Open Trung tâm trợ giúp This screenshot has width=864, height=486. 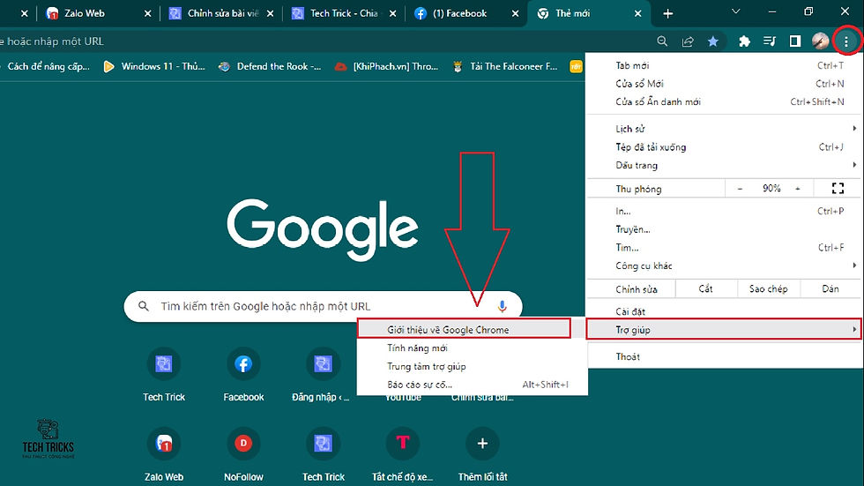[472, 366]
